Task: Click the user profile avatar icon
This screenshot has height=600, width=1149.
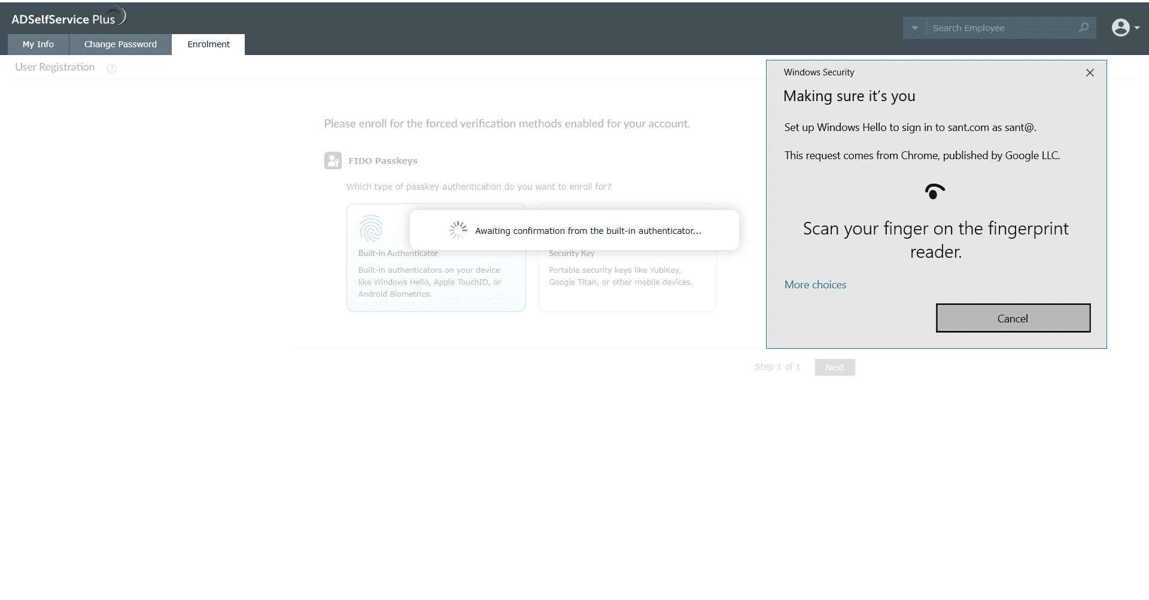Action: pyautogui.click(x=1120, y=27)
